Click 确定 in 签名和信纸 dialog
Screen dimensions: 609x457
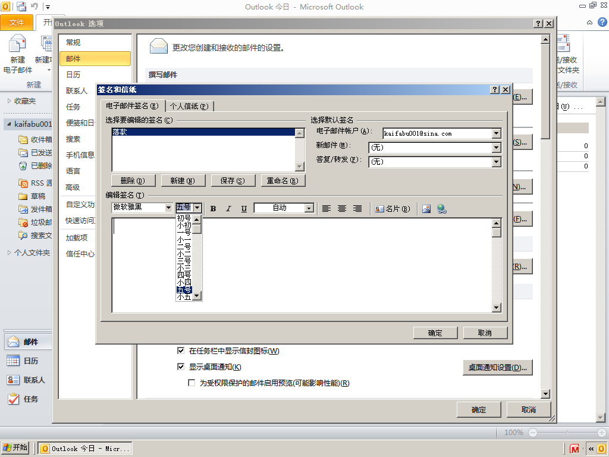point(435,333)
